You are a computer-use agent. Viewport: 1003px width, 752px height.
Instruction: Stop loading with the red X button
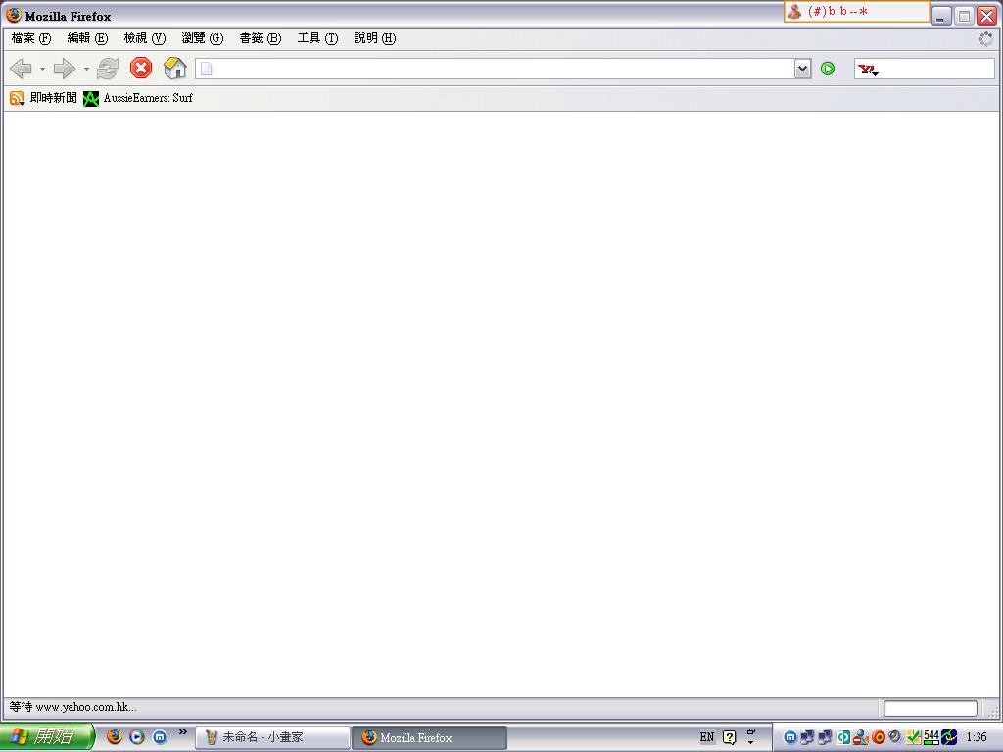click(141, 68)
